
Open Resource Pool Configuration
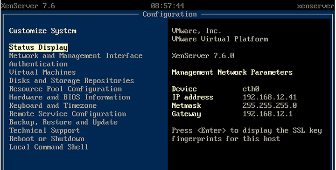point(65,89)
